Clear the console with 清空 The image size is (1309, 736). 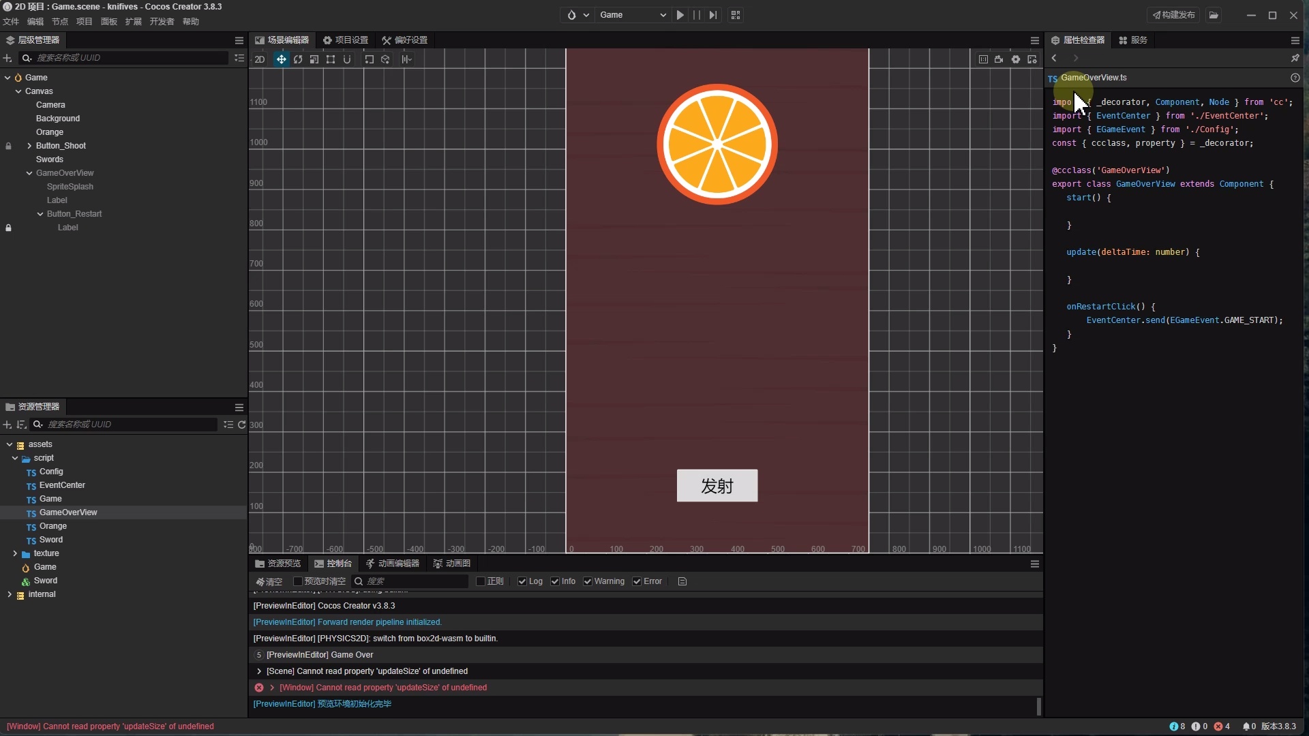coord(269,581)
